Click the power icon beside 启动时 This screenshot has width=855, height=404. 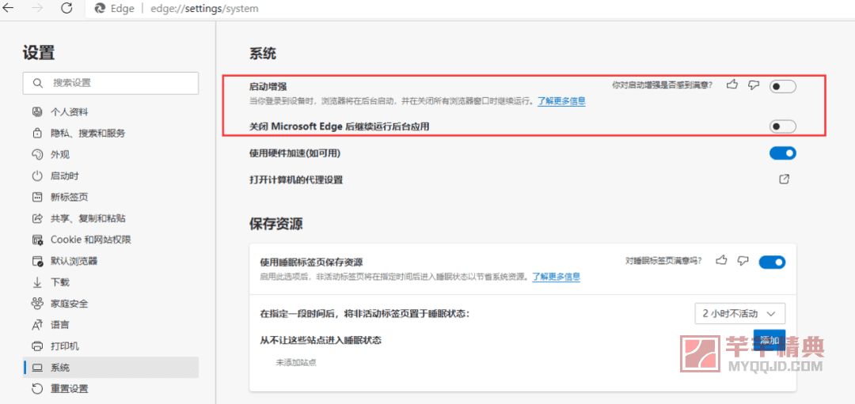(x=38, y=176)
